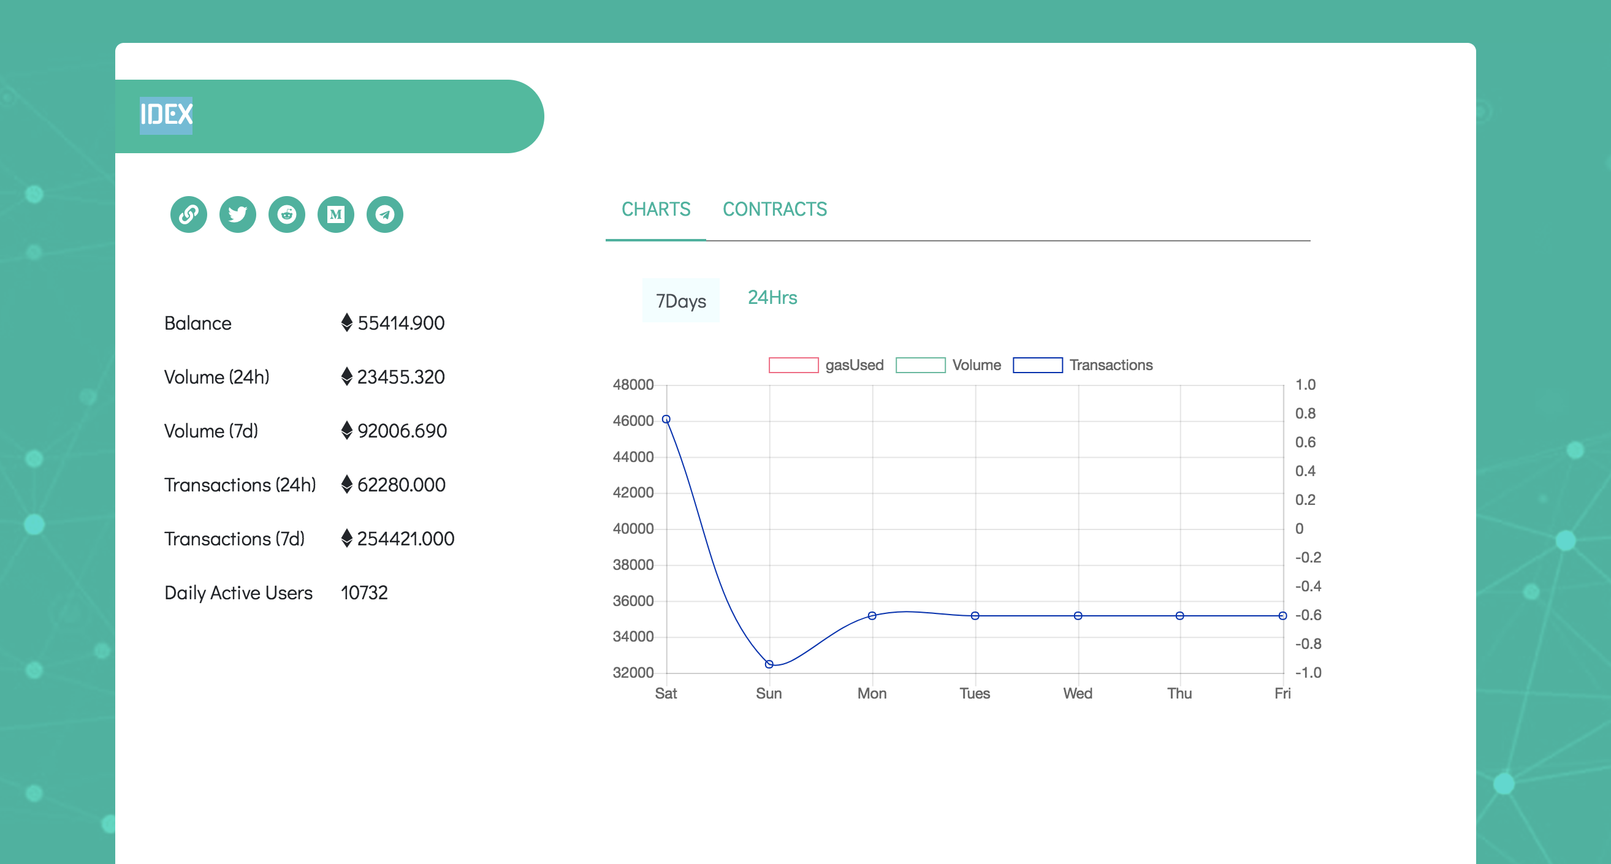
Task: Select the CHARTS tab
Action: click(655, 210)
